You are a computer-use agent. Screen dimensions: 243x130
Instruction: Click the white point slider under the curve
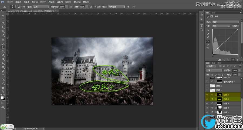(238, 56)
